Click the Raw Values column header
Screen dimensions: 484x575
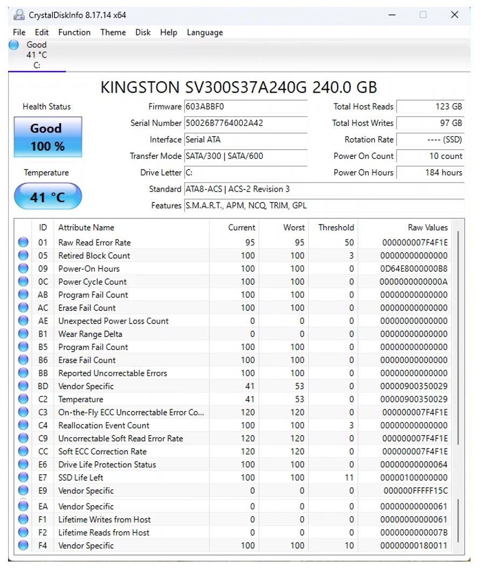tap(405, 227)
